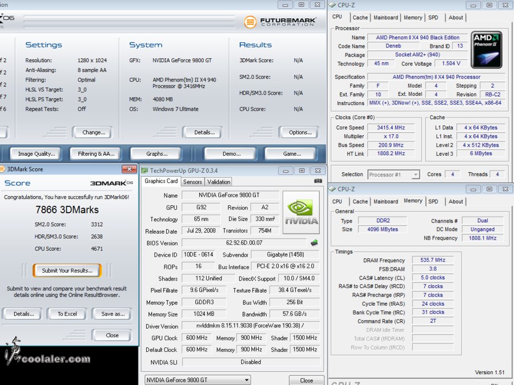Click the Core Voltage value 1.504 V
The image size is (514, 385).
coord(451,63)
